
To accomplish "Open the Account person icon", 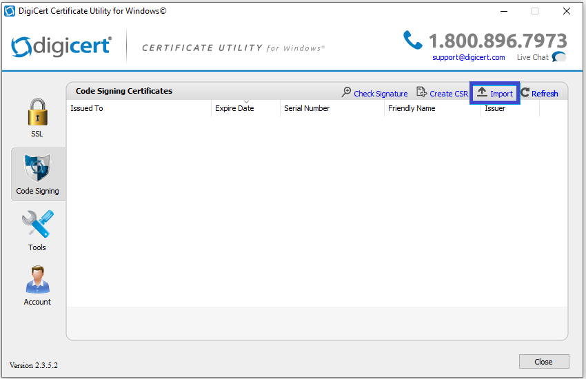I will pos(37,279).
